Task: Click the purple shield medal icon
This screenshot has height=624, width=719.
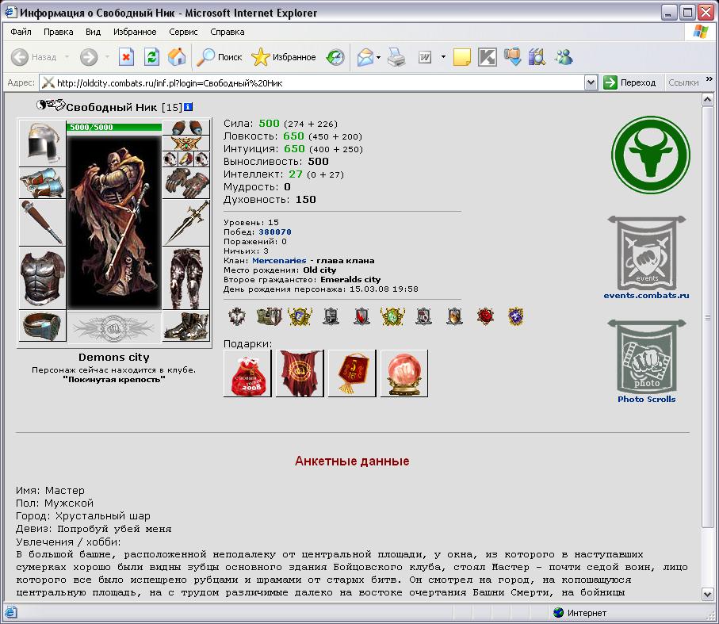Action: click(516, 316)
